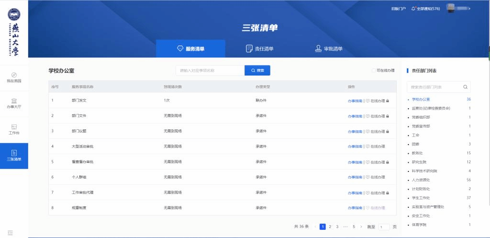Open the user account menu arrow
Image resolution: width=490 pixels, height=238 pixels.
click(x=470, y=9)
